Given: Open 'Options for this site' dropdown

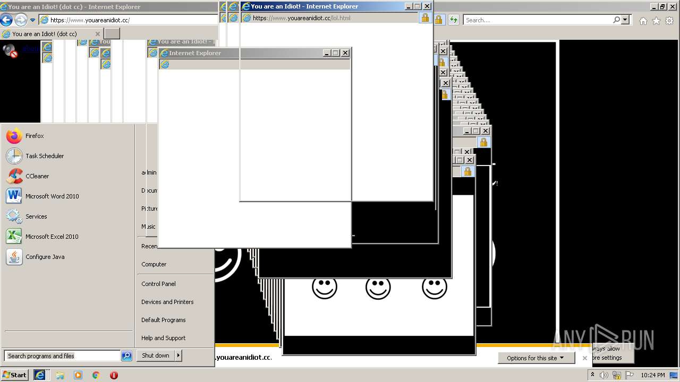Looking at the screenshot, I should [x=536, y=358].
